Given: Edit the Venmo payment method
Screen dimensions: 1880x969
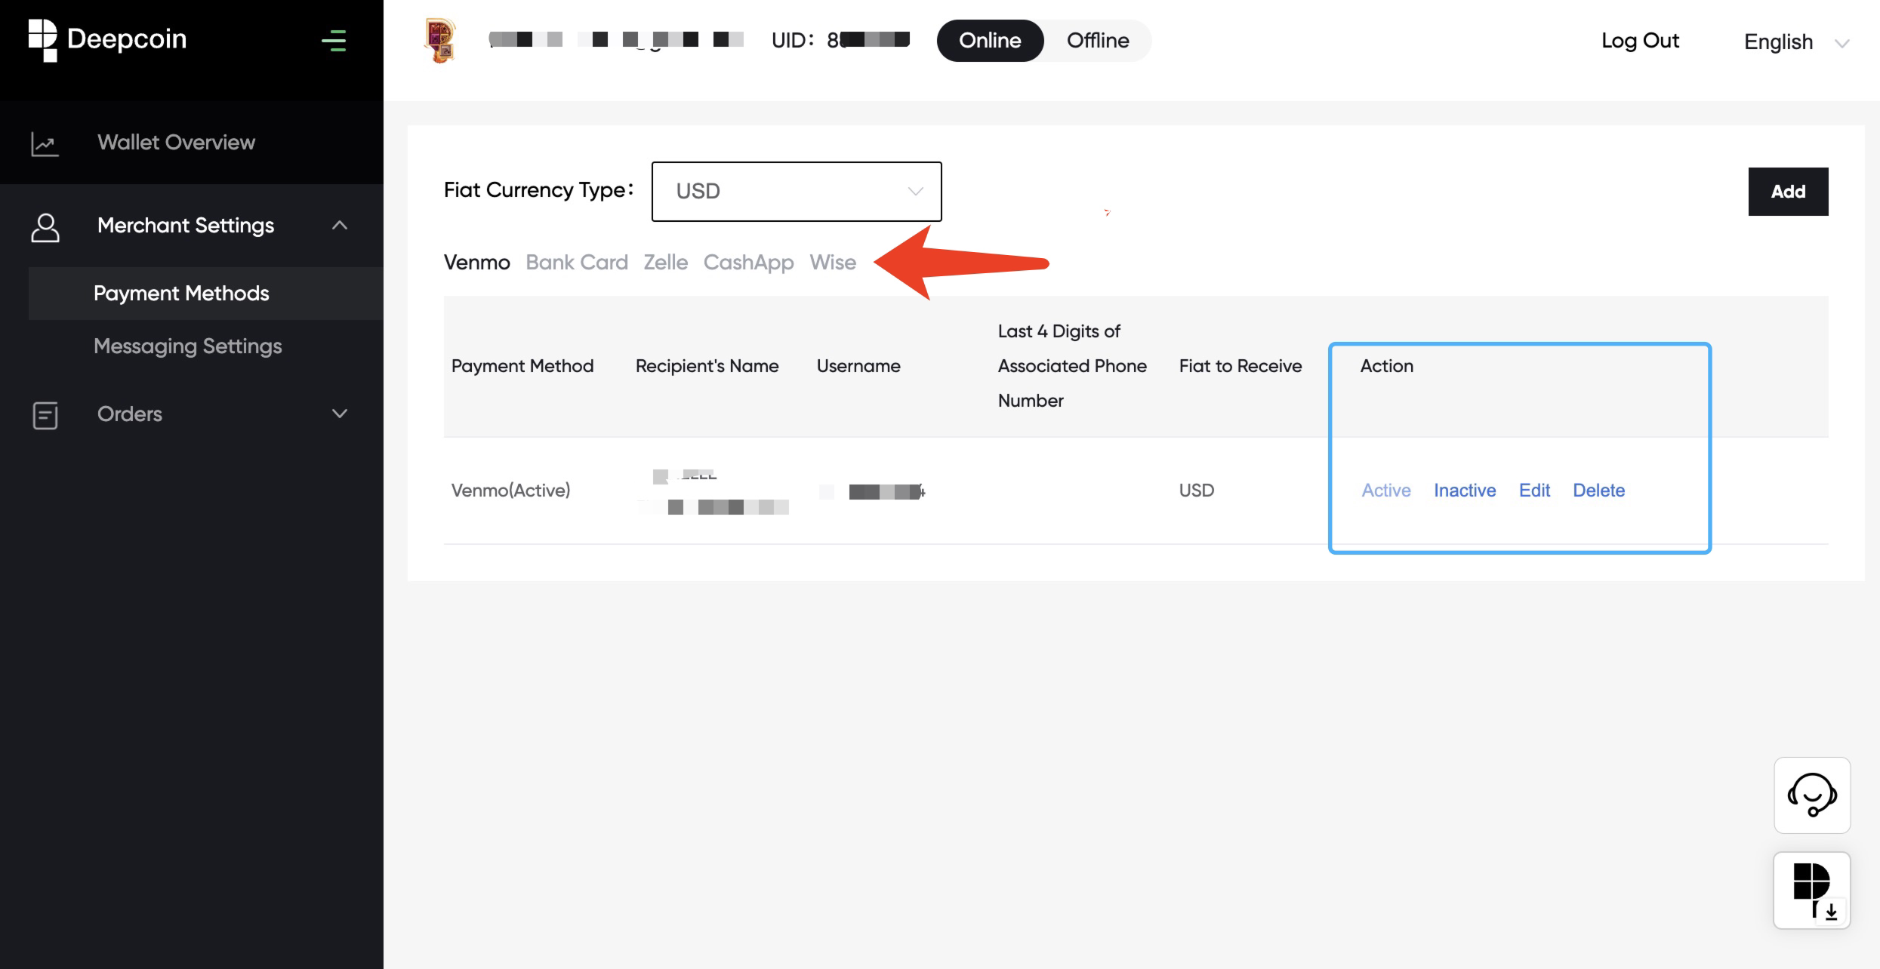Looking at the screenshot, I should 1534,491.
